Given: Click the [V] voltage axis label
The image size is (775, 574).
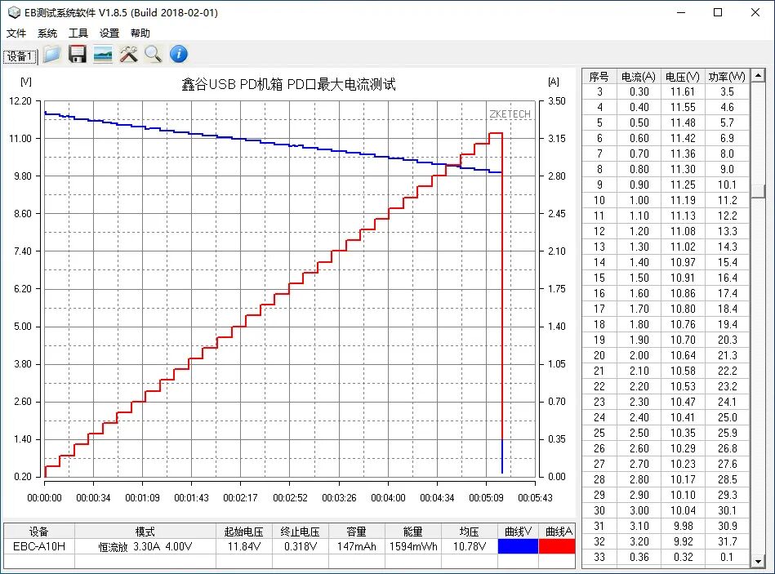Looking at the screenshot, I should click(x=25, y=82).
